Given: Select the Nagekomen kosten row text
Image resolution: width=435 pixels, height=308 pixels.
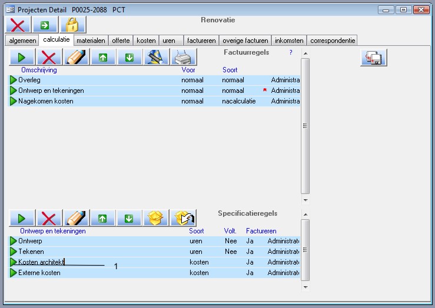Looking at the screenshot, I should pyautogui.click(x=46, y=101).
